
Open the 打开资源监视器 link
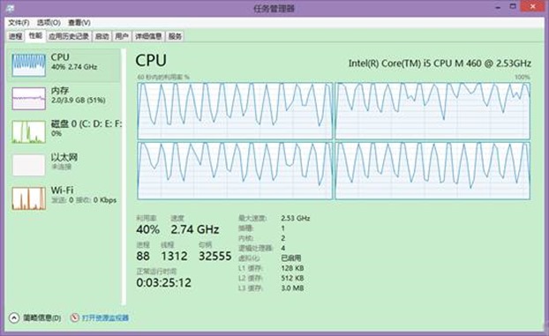105,317
